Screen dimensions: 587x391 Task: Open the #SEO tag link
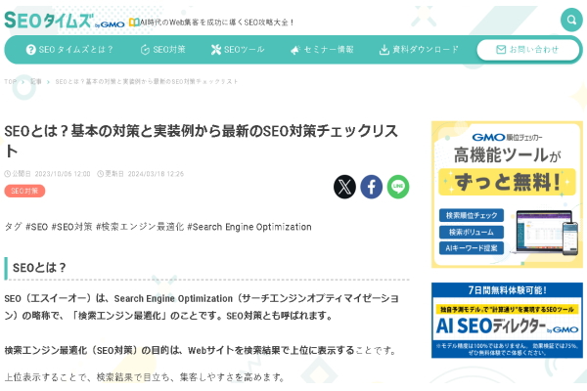(x=36, y=227)
